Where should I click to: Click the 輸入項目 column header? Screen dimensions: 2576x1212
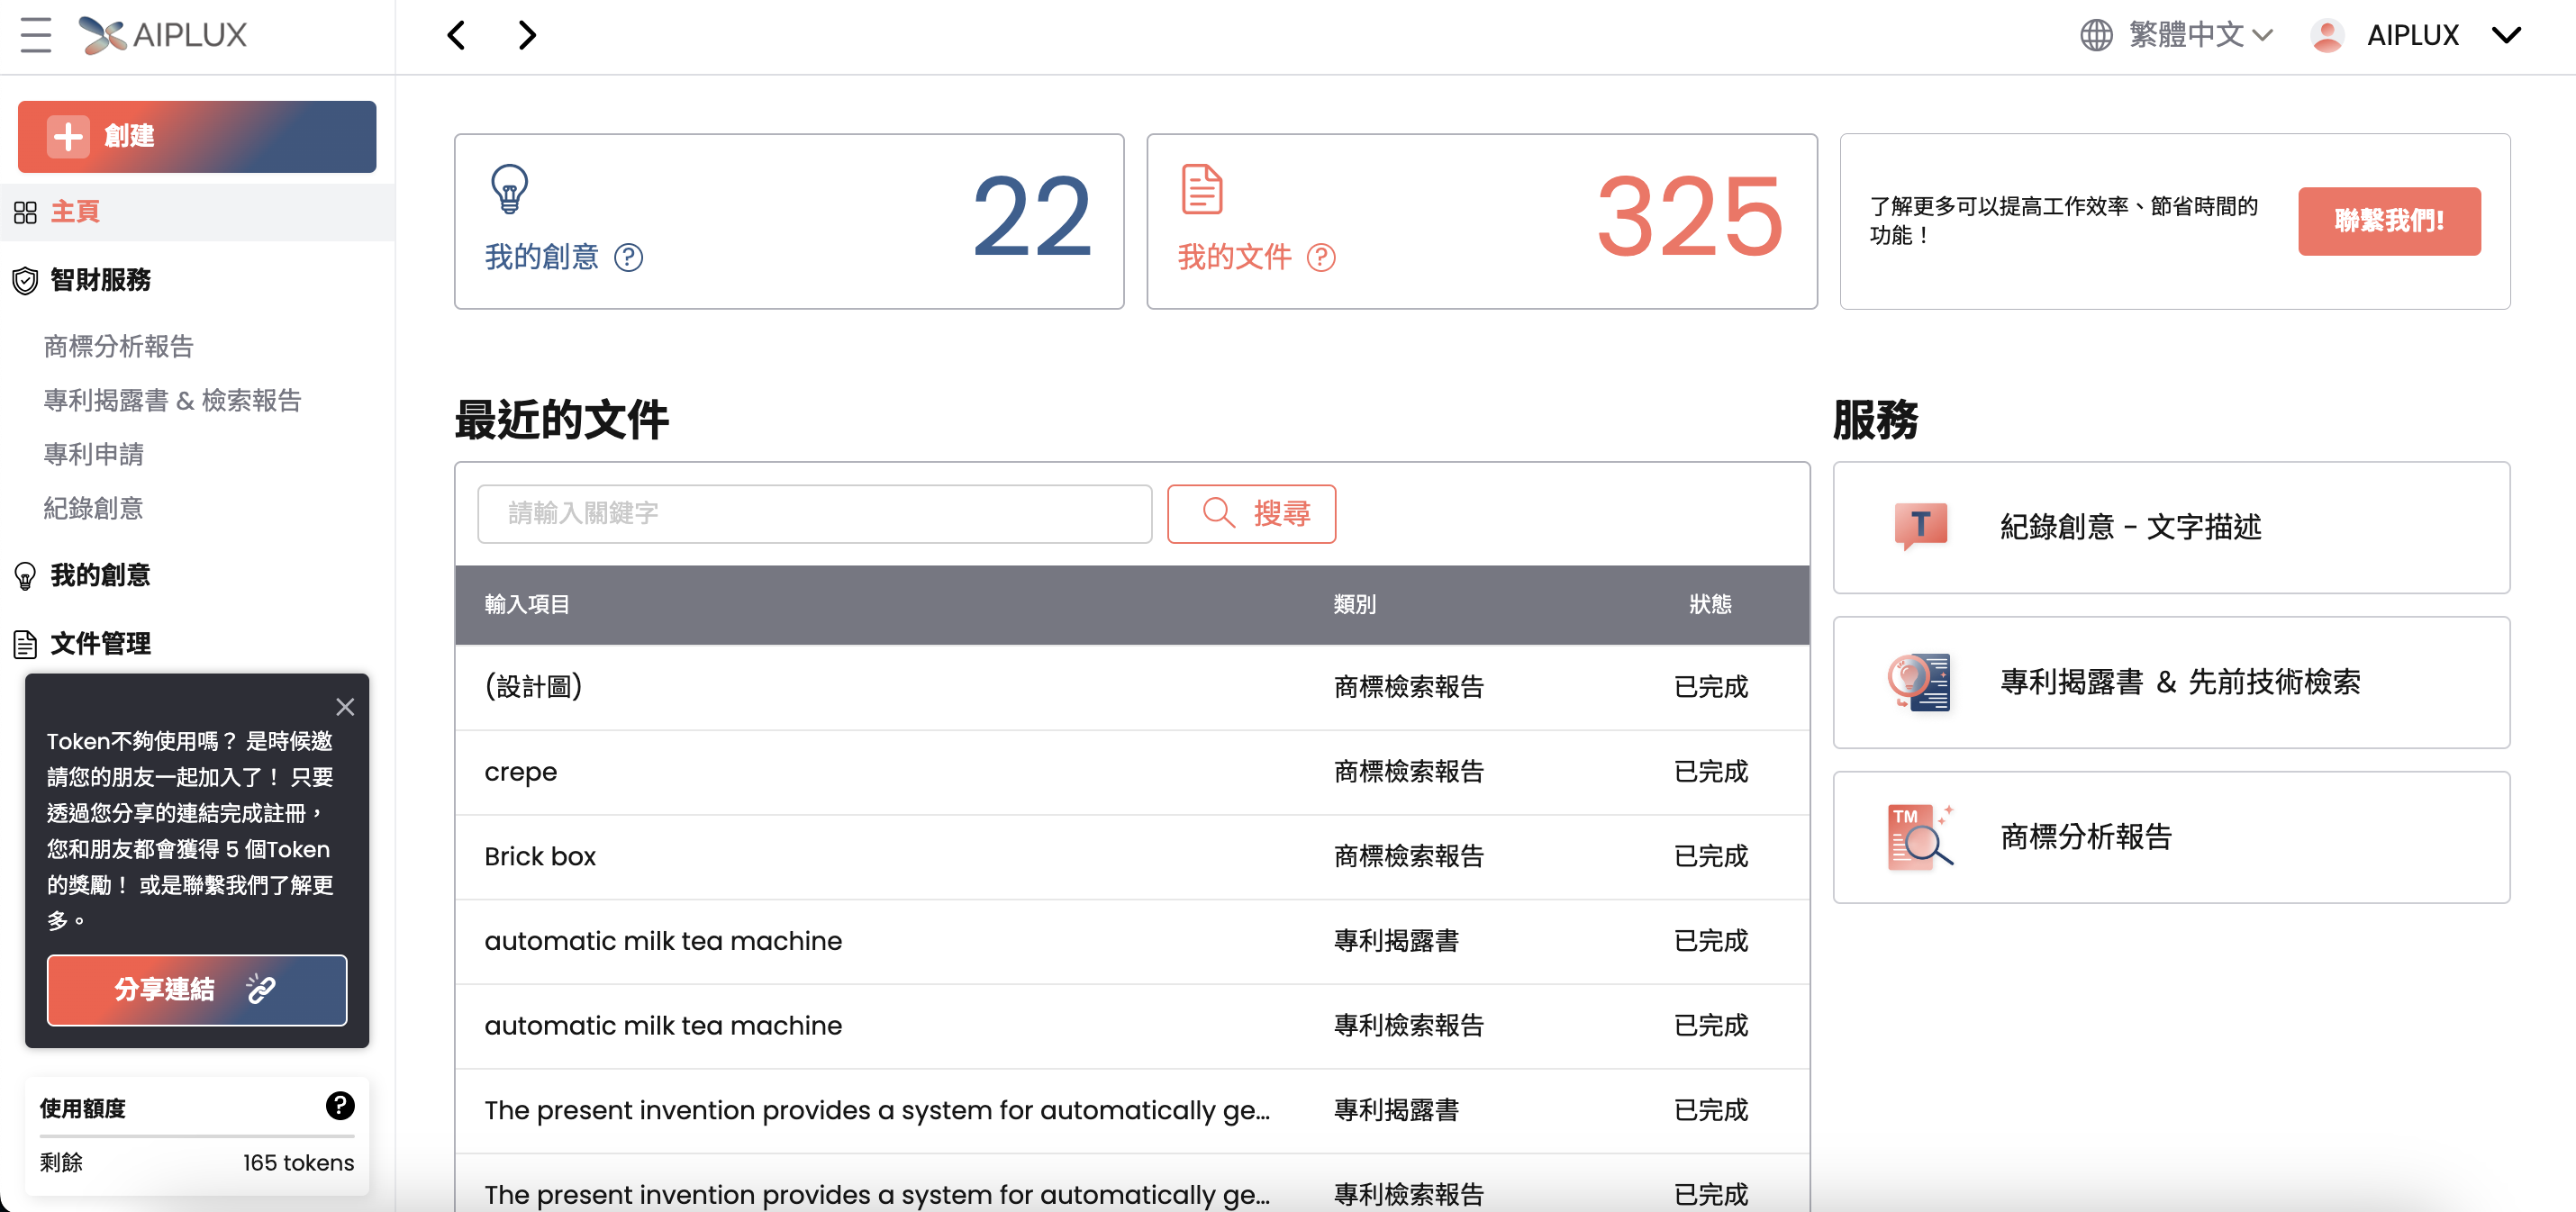pos(527,604)
